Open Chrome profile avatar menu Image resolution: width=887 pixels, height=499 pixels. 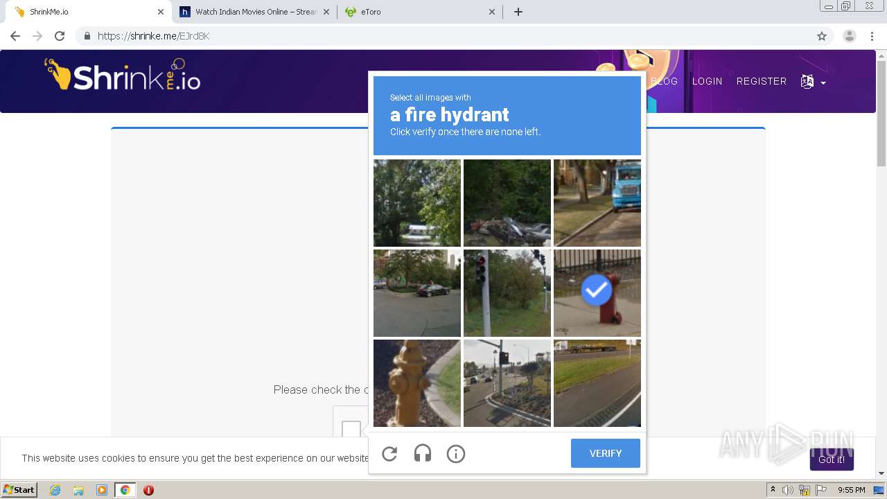pyautogui.click(x=850, y=36)
